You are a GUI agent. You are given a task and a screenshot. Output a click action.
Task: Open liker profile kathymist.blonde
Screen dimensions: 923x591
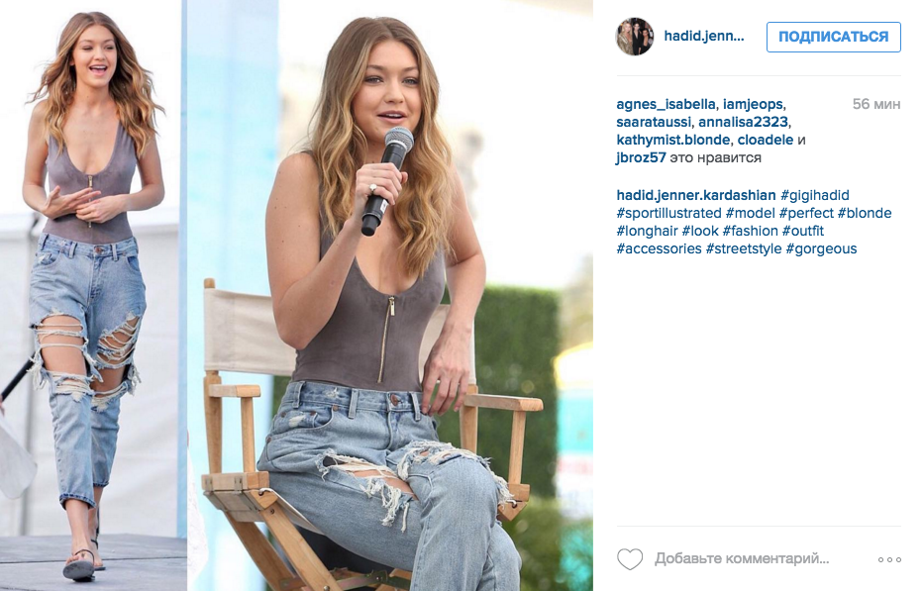(x=672, y=141)
